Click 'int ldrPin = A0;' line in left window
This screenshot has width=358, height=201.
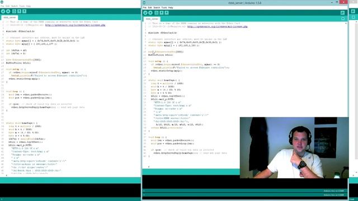tap(16, 50)
